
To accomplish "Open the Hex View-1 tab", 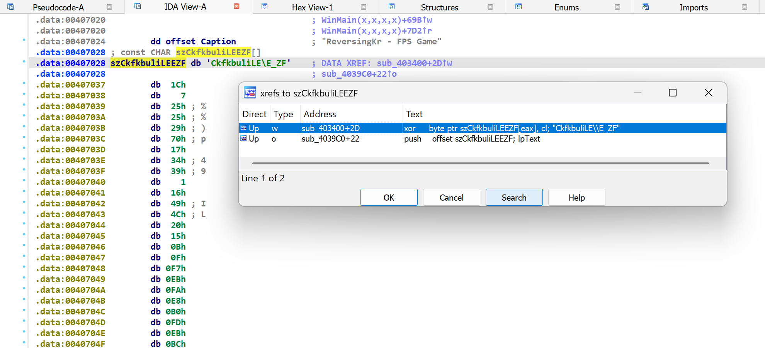I will click(312, 7).
